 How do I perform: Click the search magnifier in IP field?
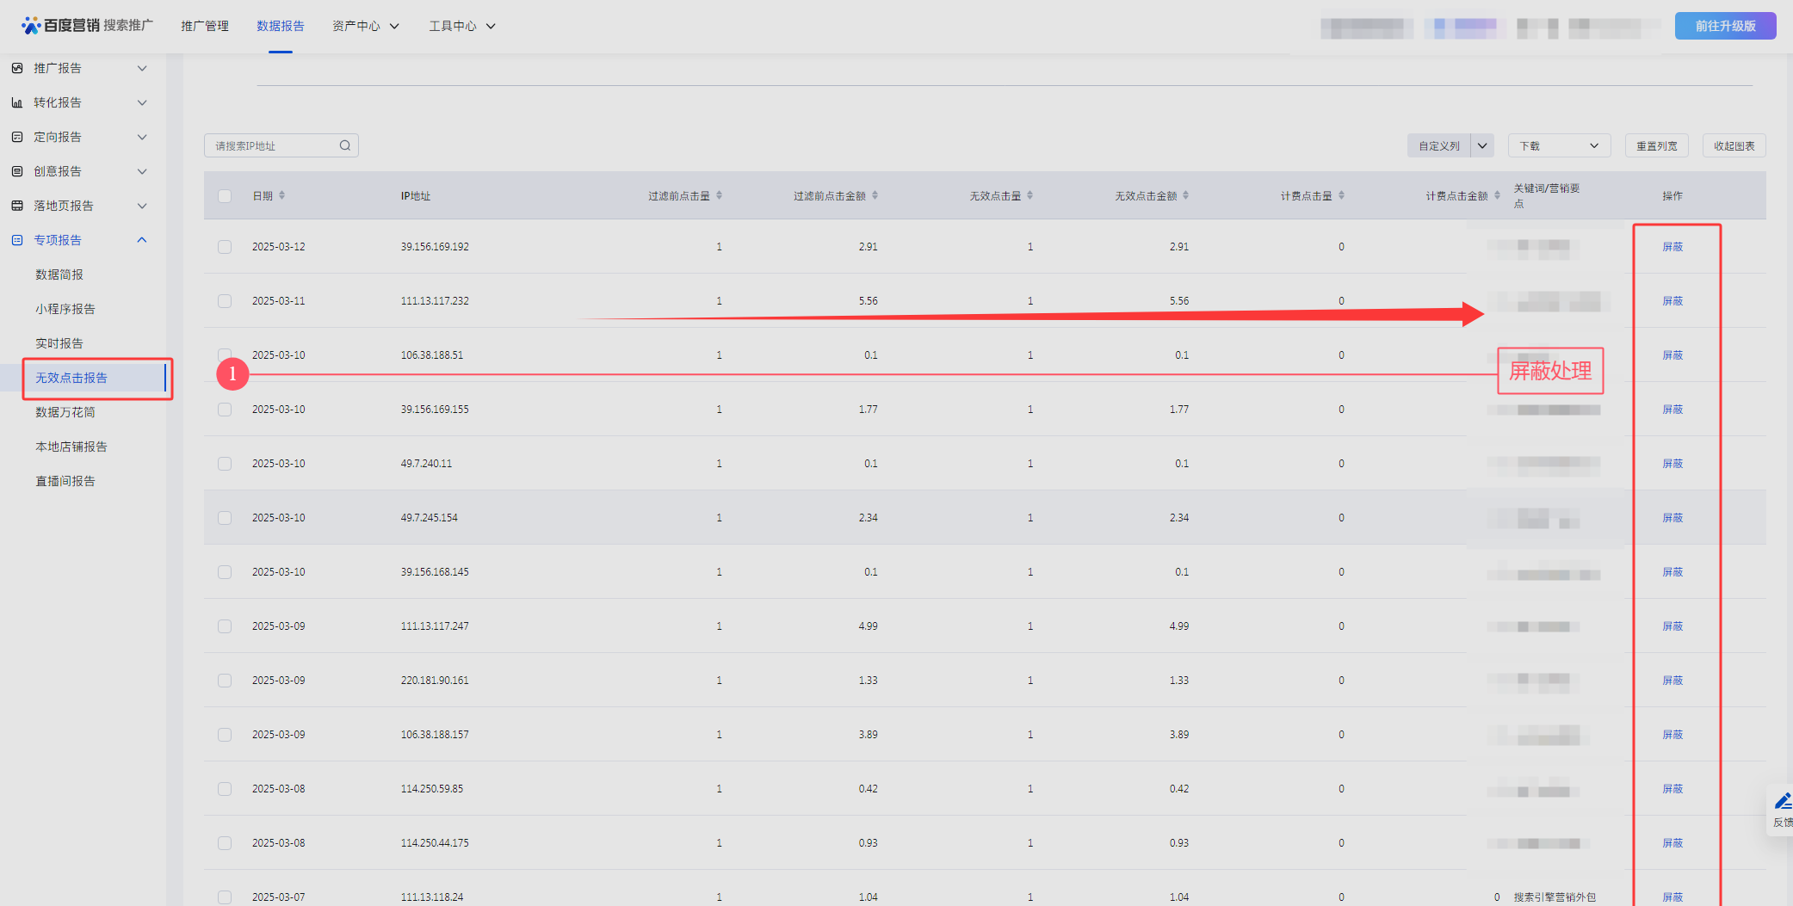coord(345,145)
